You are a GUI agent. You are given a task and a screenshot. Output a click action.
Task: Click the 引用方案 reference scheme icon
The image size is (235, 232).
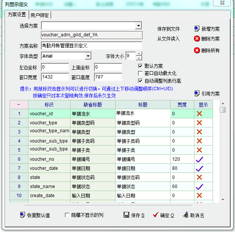pyautogui.click(x=197, y=93)
